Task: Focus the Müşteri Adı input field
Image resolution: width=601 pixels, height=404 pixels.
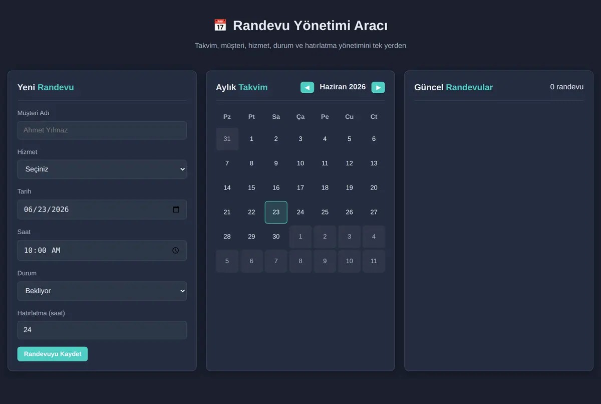Action: [102, 130]
